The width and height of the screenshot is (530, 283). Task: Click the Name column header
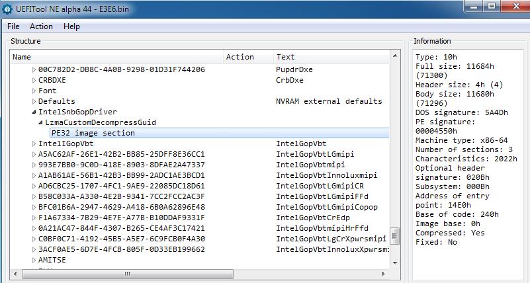click(x=116, y=57)
